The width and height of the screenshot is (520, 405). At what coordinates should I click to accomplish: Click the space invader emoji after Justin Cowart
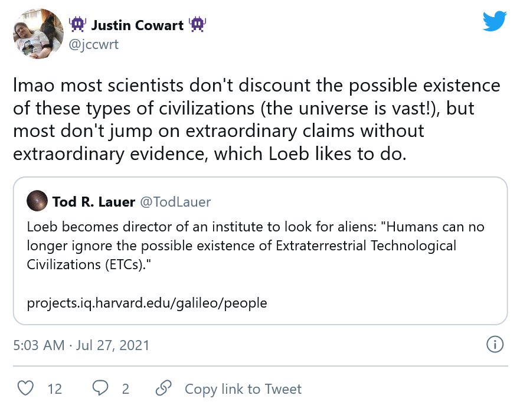click(x=197, y=25)
